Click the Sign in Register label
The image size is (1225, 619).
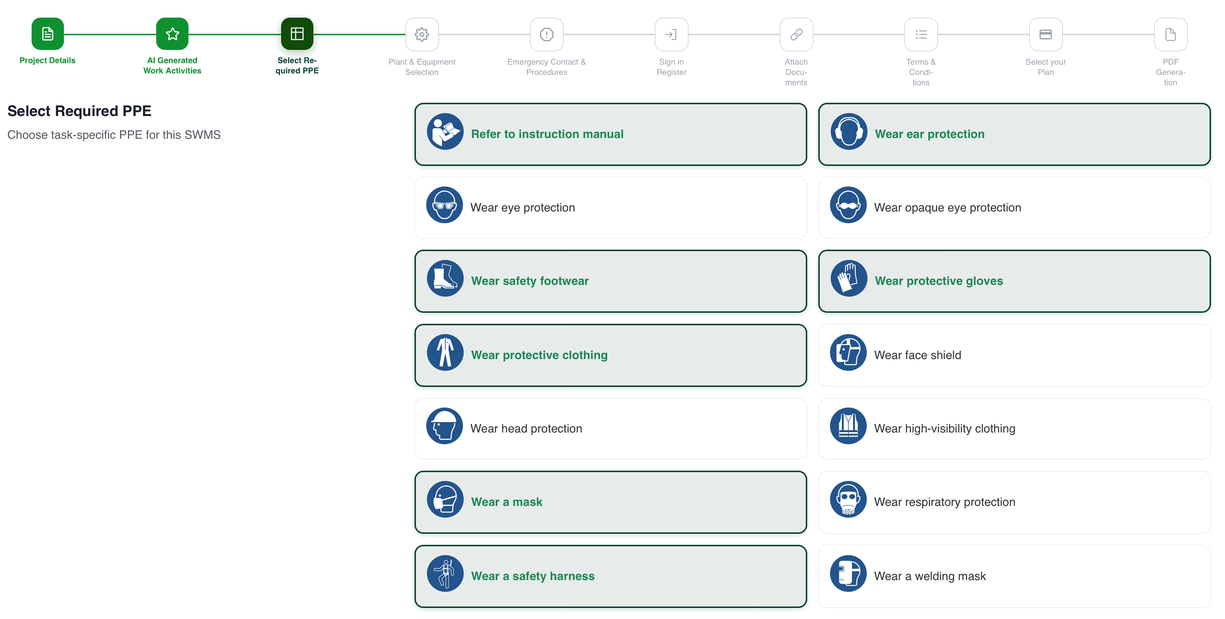tap(671, 67)
